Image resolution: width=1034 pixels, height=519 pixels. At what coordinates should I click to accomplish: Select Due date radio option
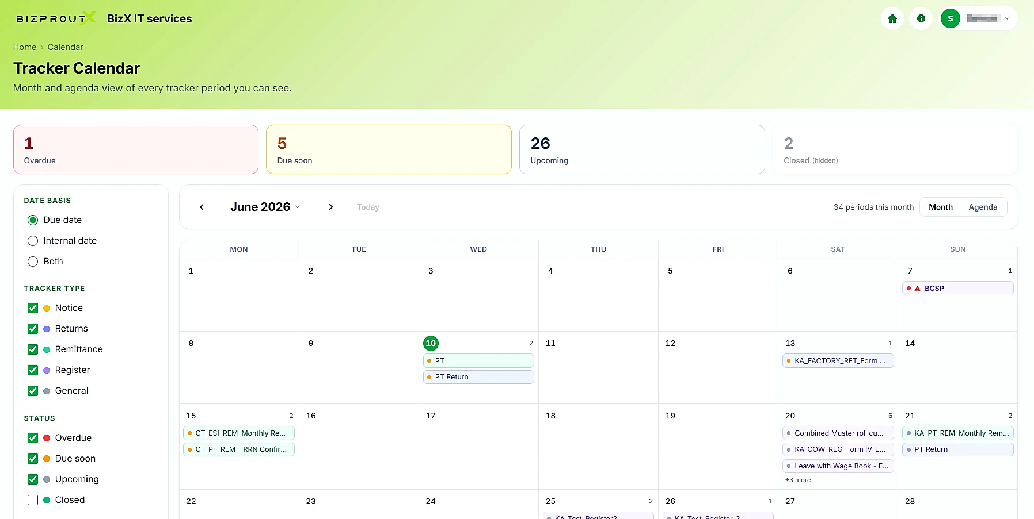click(x=33, y=220)
